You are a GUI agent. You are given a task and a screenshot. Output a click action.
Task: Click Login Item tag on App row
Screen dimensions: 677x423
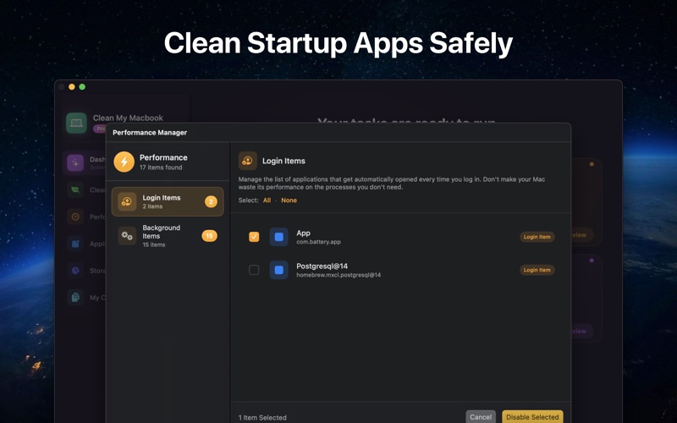coord(537,237)
